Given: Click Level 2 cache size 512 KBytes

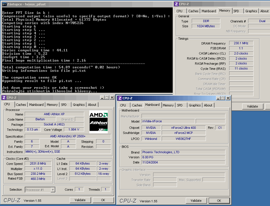Looking at the screenshot, I should point(83,174).
